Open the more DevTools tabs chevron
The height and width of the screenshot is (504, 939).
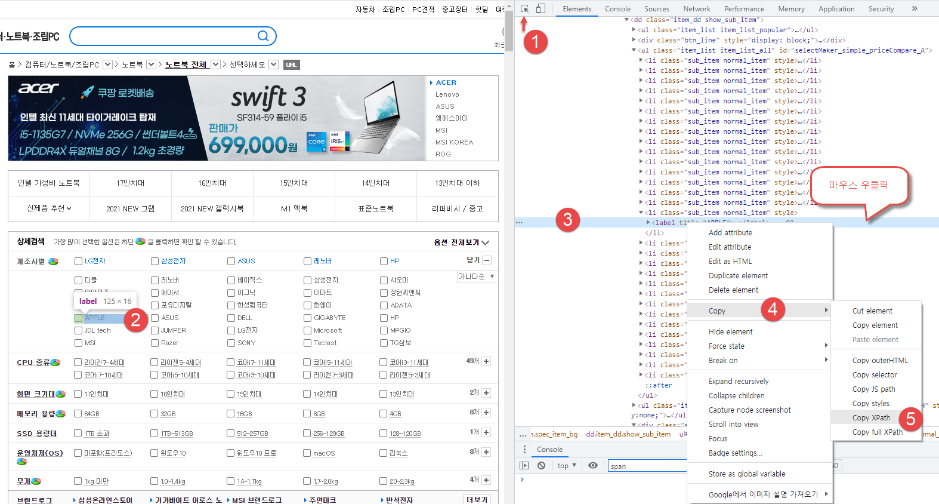click(915, 9)
